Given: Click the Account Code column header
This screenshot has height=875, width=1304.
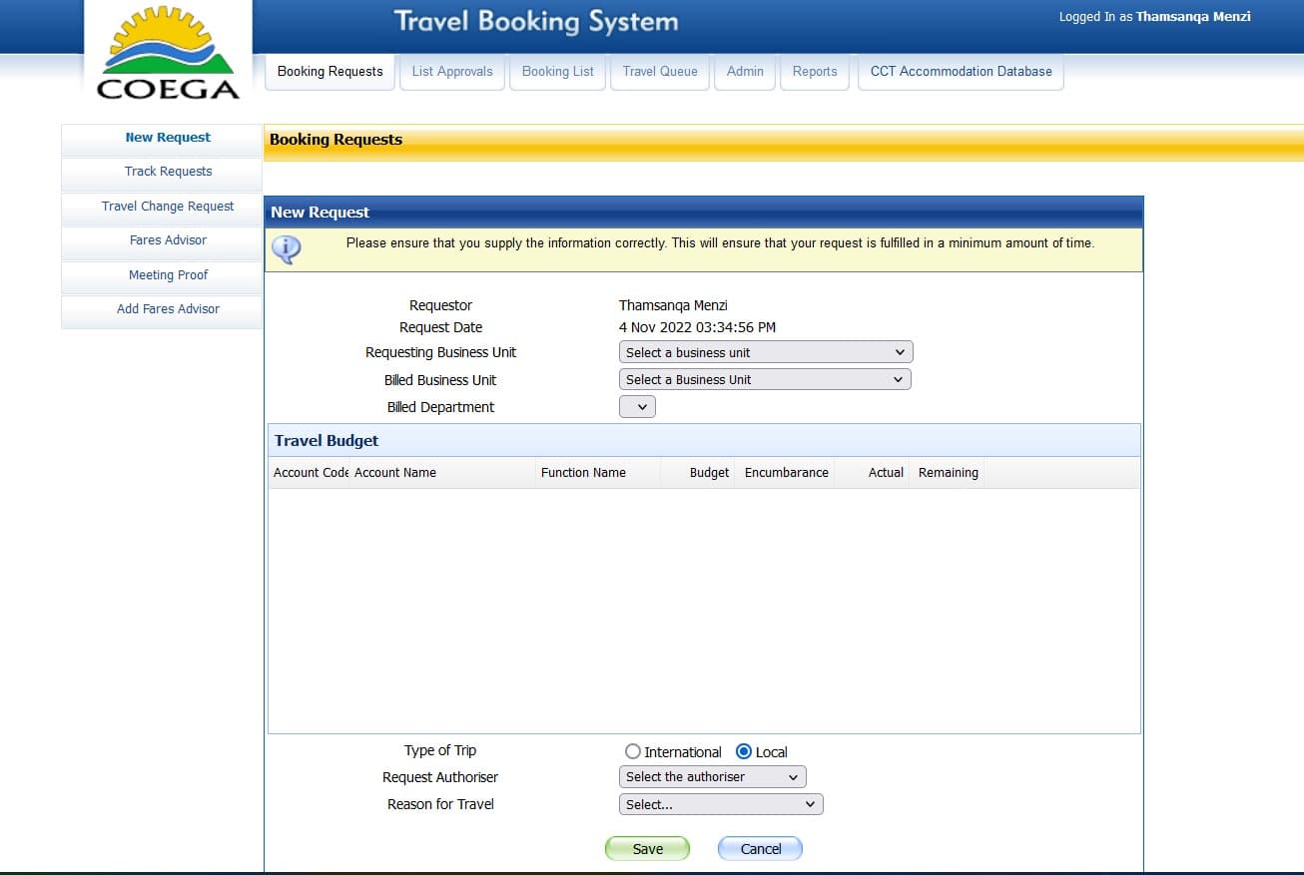Looking at the screenshot, I should point(310,473).
